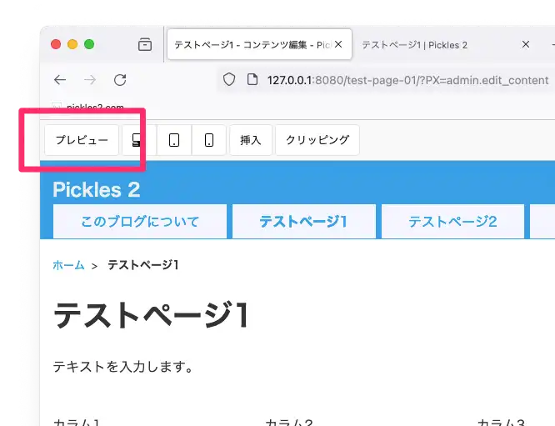Click the テストページ1 page heading

pos(151,317)
